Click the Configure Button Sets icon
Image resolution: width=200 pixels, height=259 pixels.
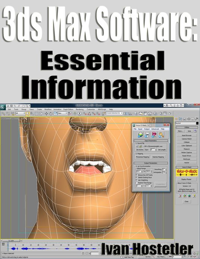[x=196, y=131]
